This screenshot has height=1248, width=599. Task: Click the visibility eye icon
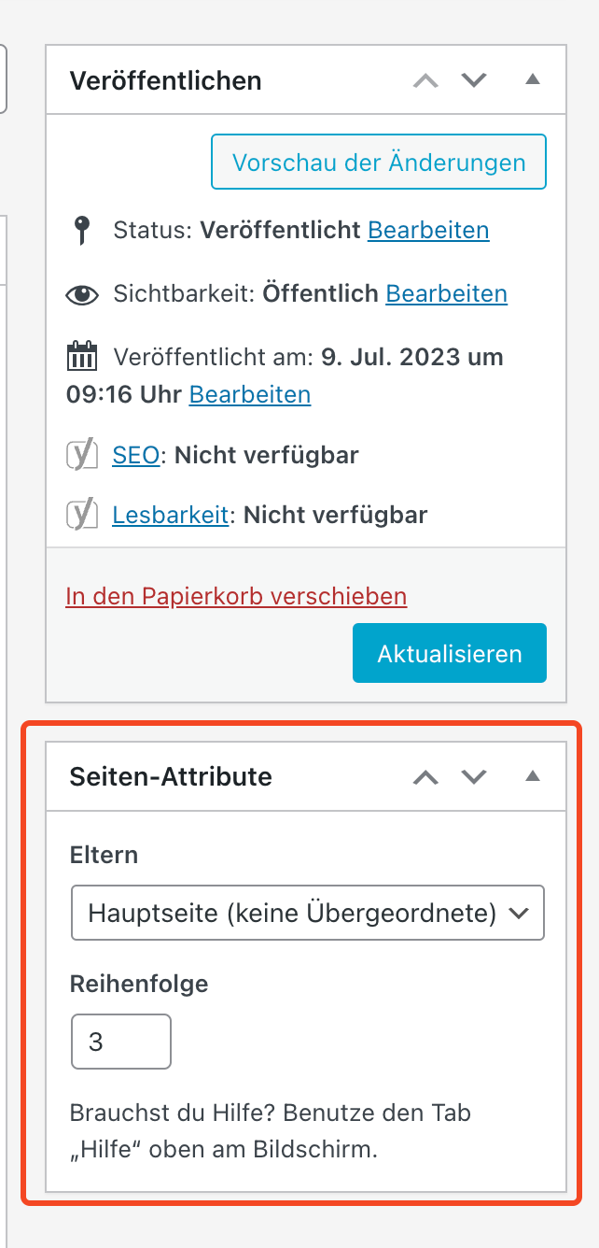click(82, 295)
